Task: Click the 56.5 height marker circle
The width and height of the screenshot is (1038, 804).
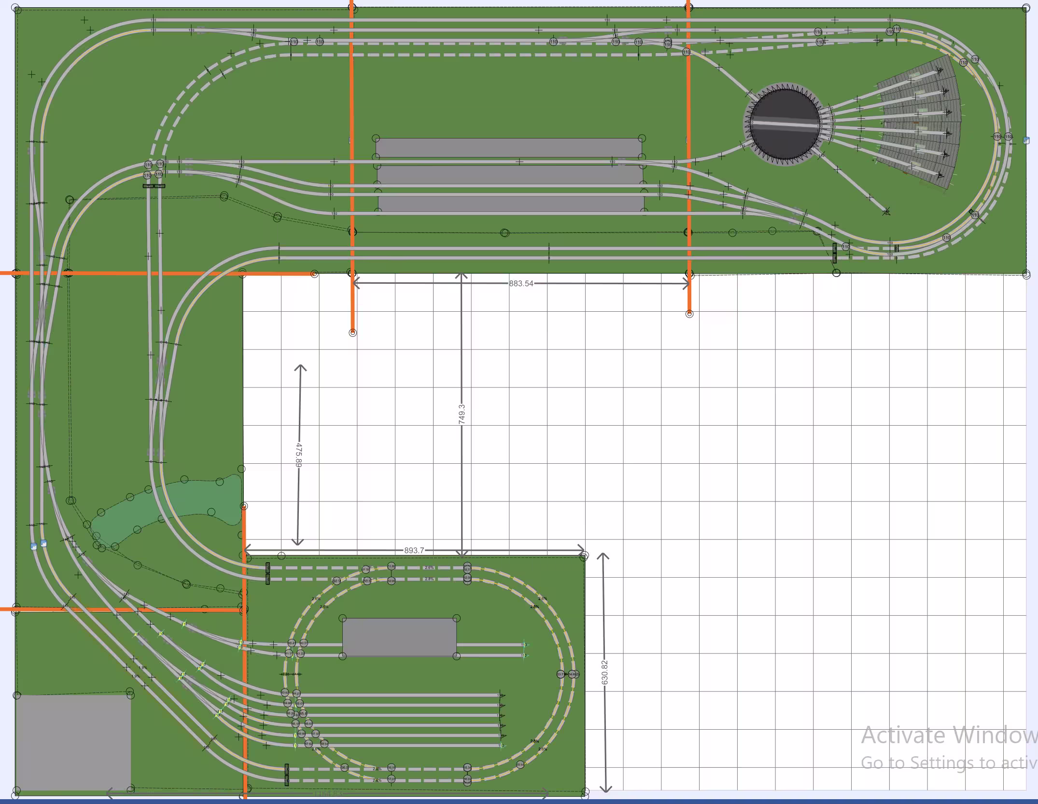Action: (x=345, y=767)
